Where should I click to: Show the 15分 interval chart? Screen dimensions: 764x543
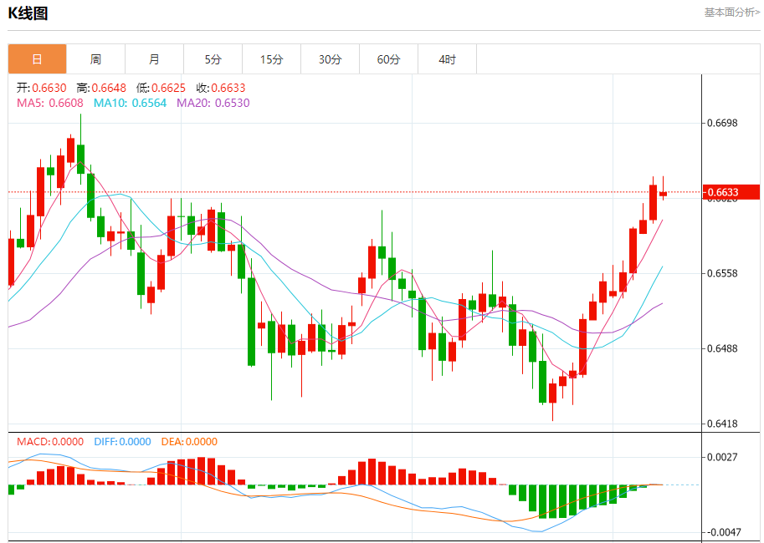click(x=272, y=59)
